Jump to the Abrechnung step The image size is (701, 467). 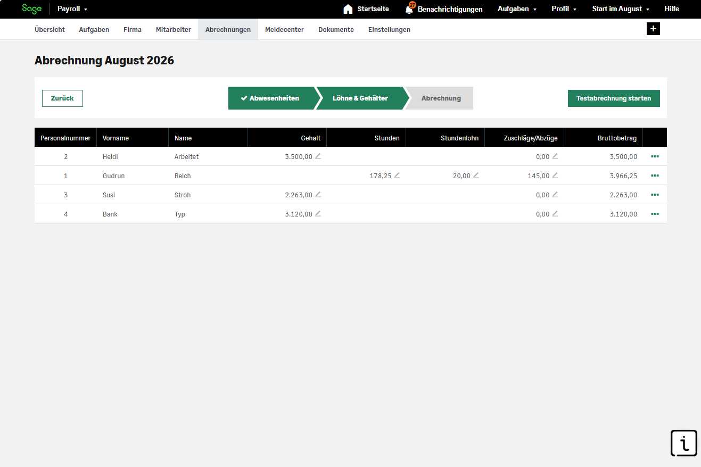441,98
